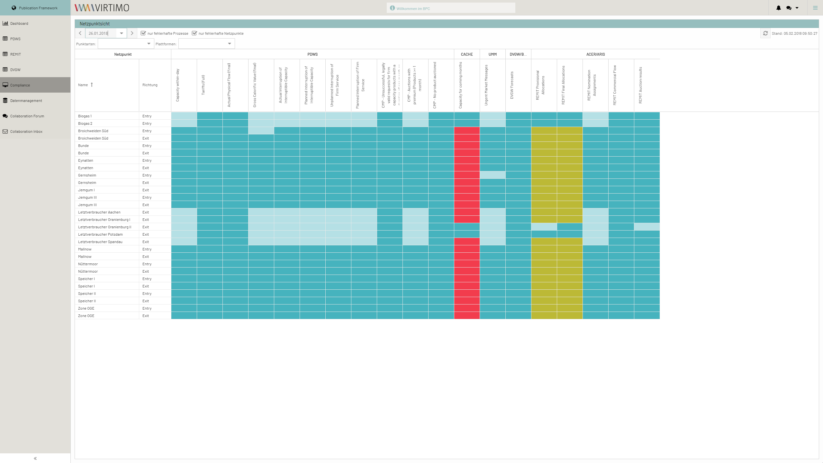Viewport: 823px width, 463px height.
Task: Open the Punktarten dropdown
Action: [149, 44]
